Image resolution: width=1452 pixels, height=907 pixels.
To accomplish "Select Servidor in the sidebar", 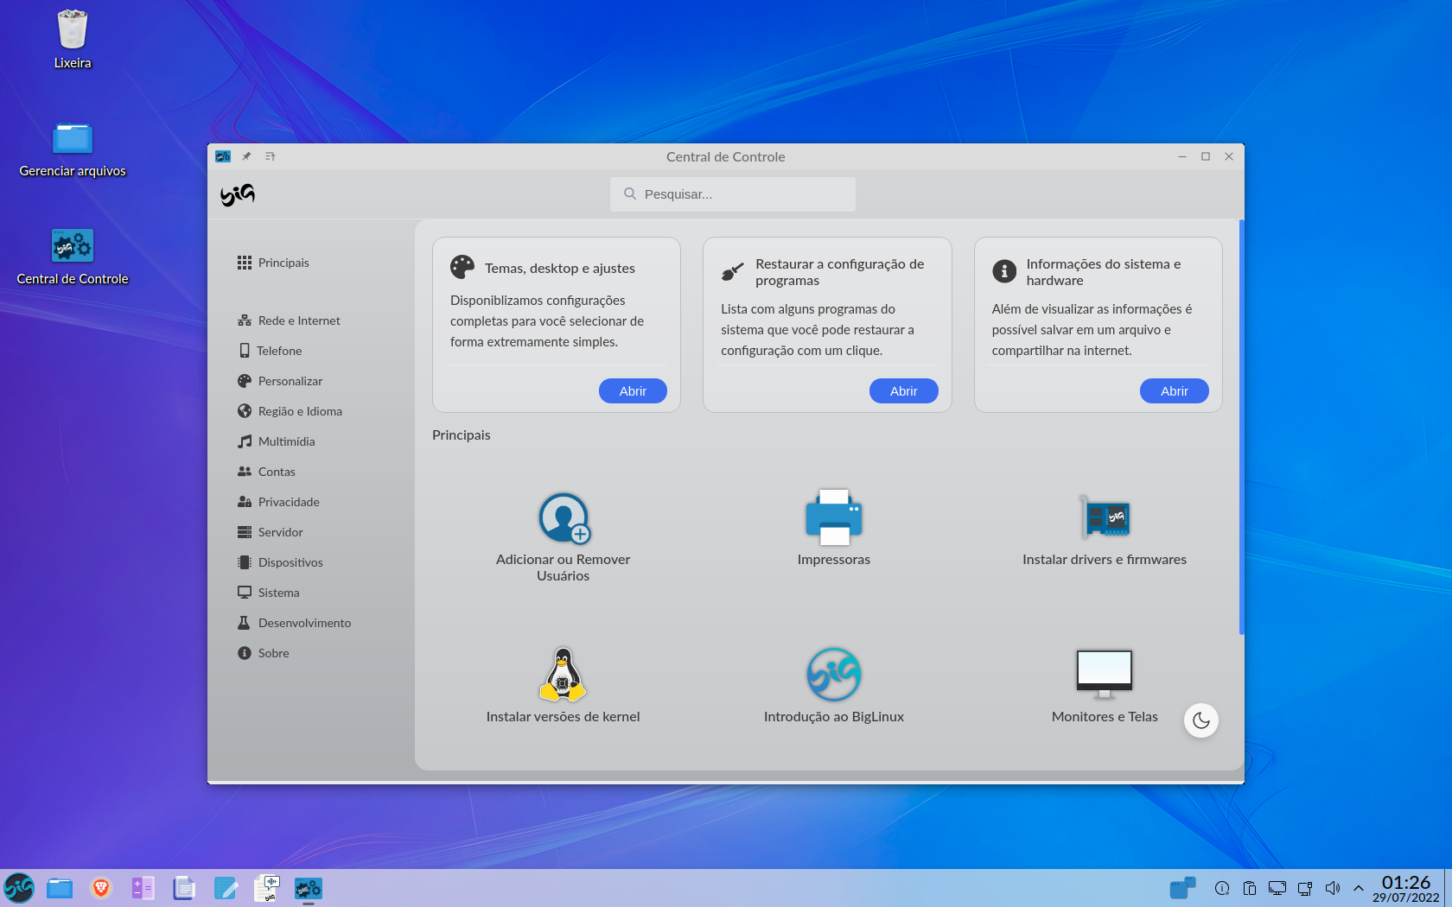I will tap(271, 532).
